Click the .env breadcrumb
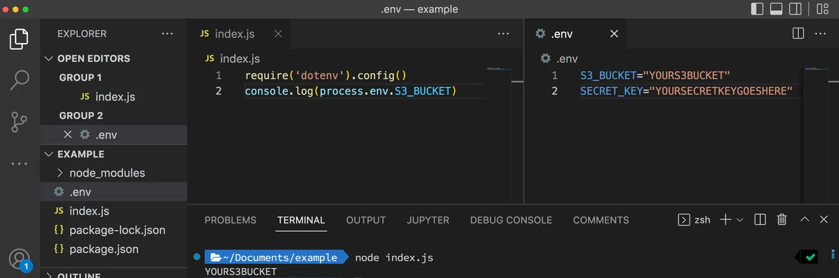The width and height of the screenshot is (839, 278). (559, 59)
